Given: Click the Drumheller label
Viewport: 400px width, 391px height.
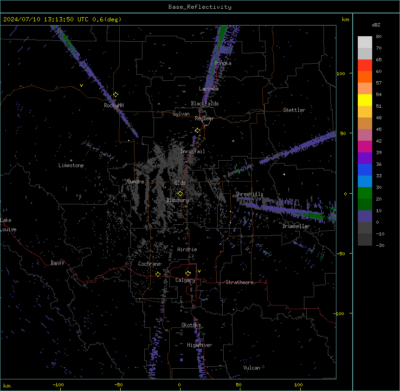Looking at the screenshot, I should 296,226.
